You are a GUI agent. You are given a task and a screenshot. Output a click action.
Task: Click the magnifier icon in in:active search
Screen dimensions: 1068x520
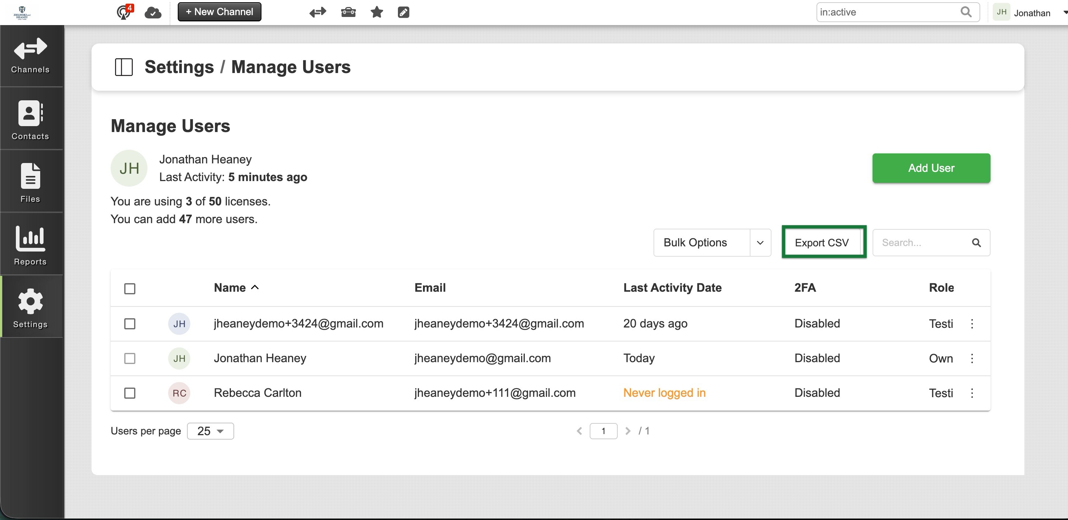[965, 12]
